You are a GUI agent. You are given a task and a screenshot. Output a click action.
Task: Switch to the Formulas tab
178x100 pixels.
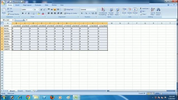[x=38, y=5]
